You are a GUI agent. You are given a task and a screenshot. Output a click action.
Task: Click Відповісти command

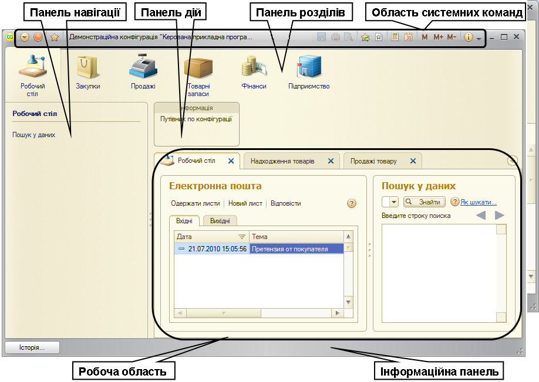(x=286, y=203)
